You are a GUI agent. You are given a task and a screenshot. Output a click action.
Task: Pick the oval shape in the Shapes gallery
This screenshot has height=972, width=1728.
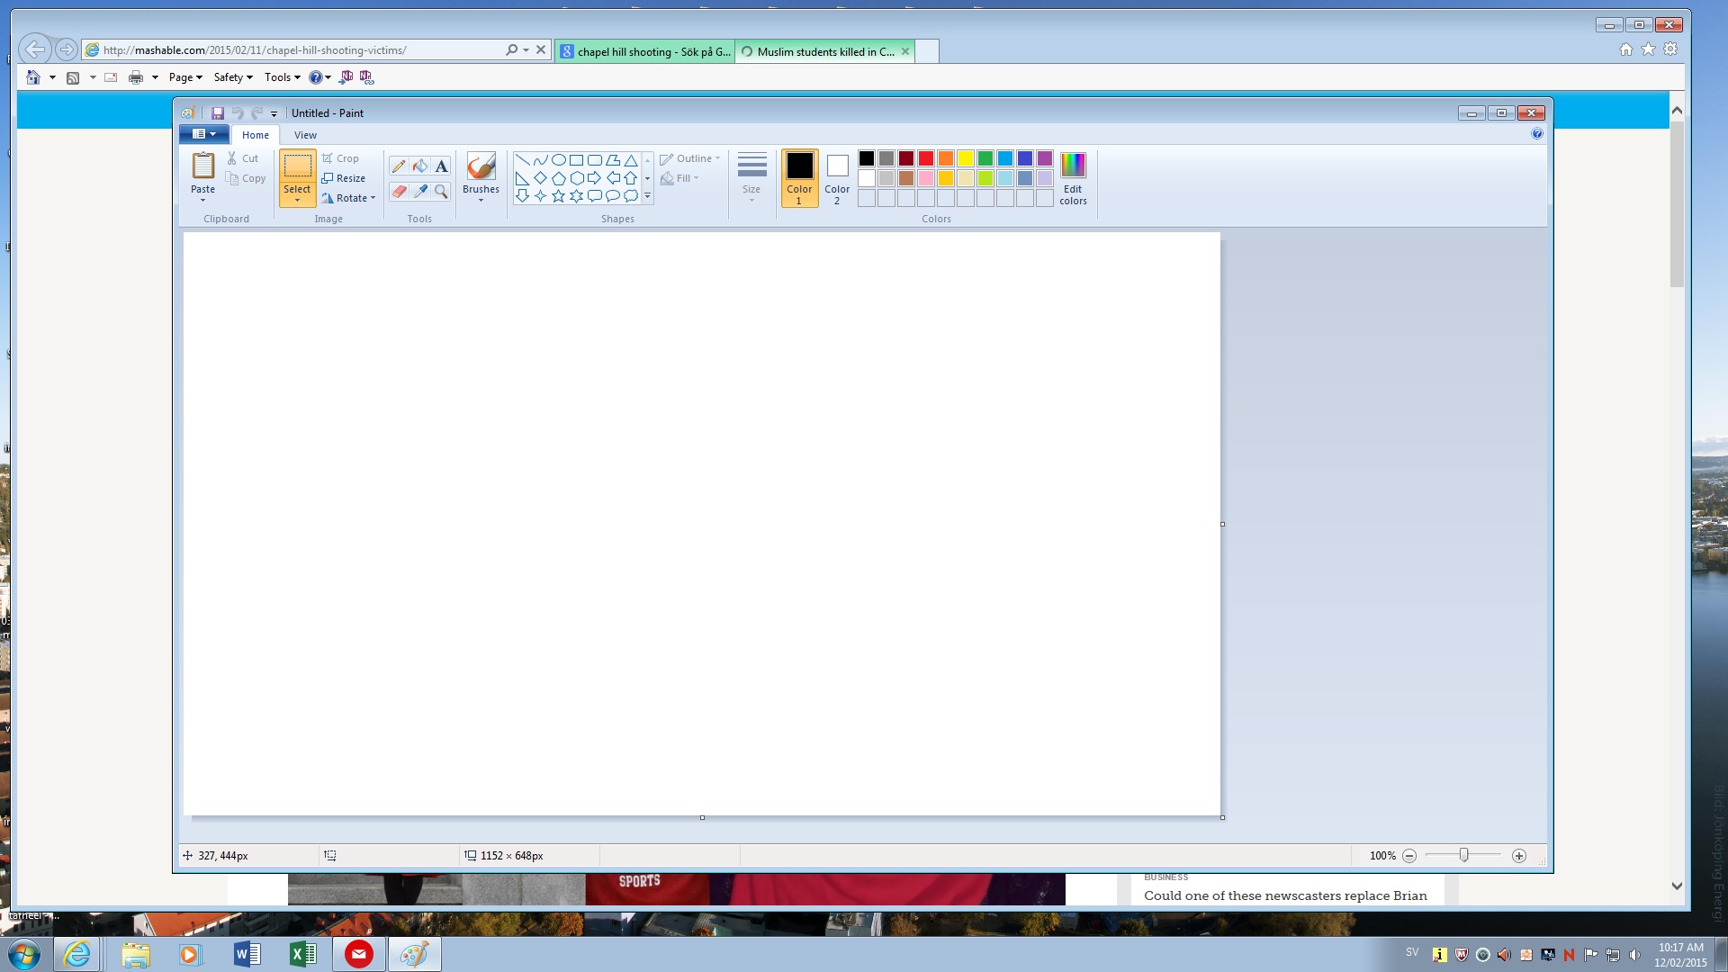coord(558,159)
